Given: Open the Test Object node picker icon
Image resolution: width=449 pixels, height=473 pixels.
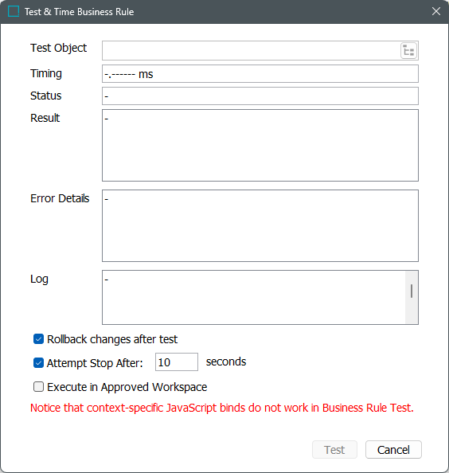Looking at the screenshot, I should click(x=408, y=51).
